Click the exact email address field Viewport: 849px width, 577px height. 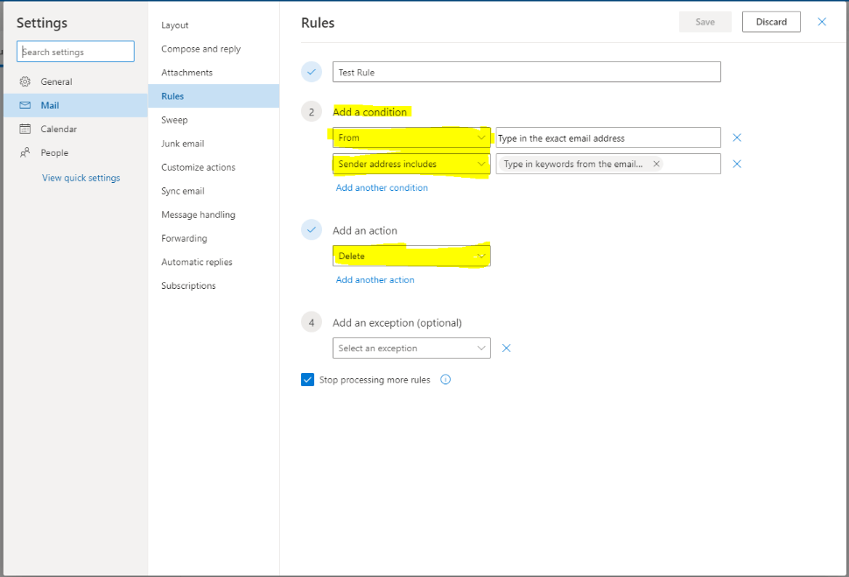coord(608,137)
